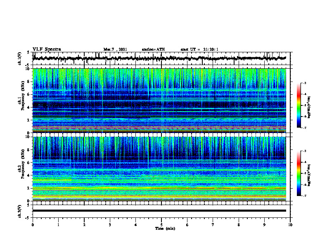Click the ch.3 flat black voltage trace
Screen dimensions: 327x252
click(x=159, y=211)
